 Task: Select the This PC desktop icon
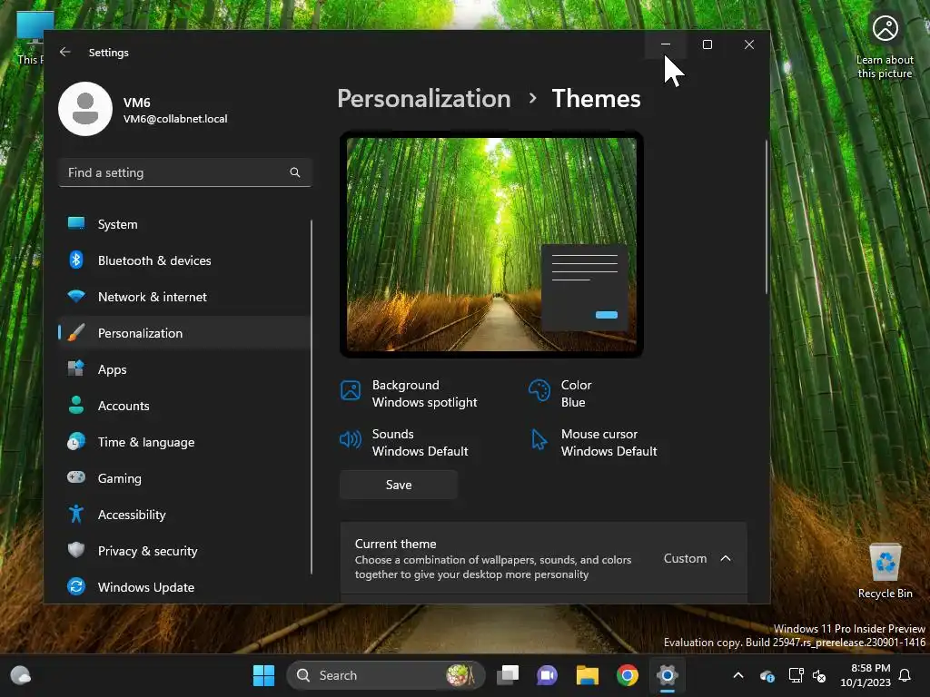click(30, 36)
